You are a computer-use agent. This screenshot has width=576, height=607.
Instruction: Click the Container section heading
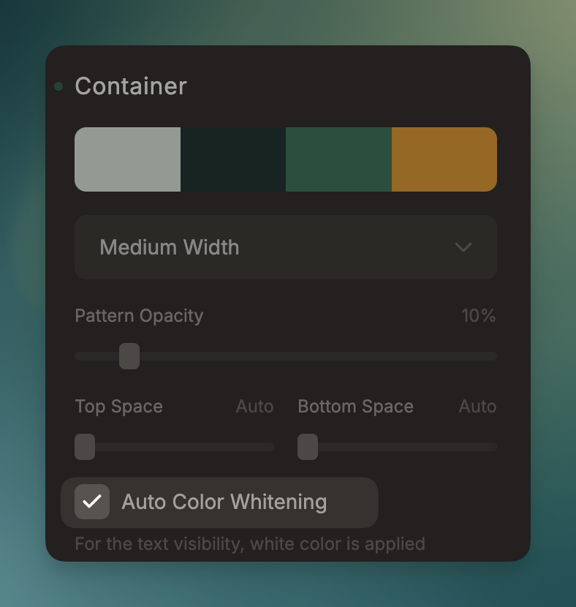(131, 86)
